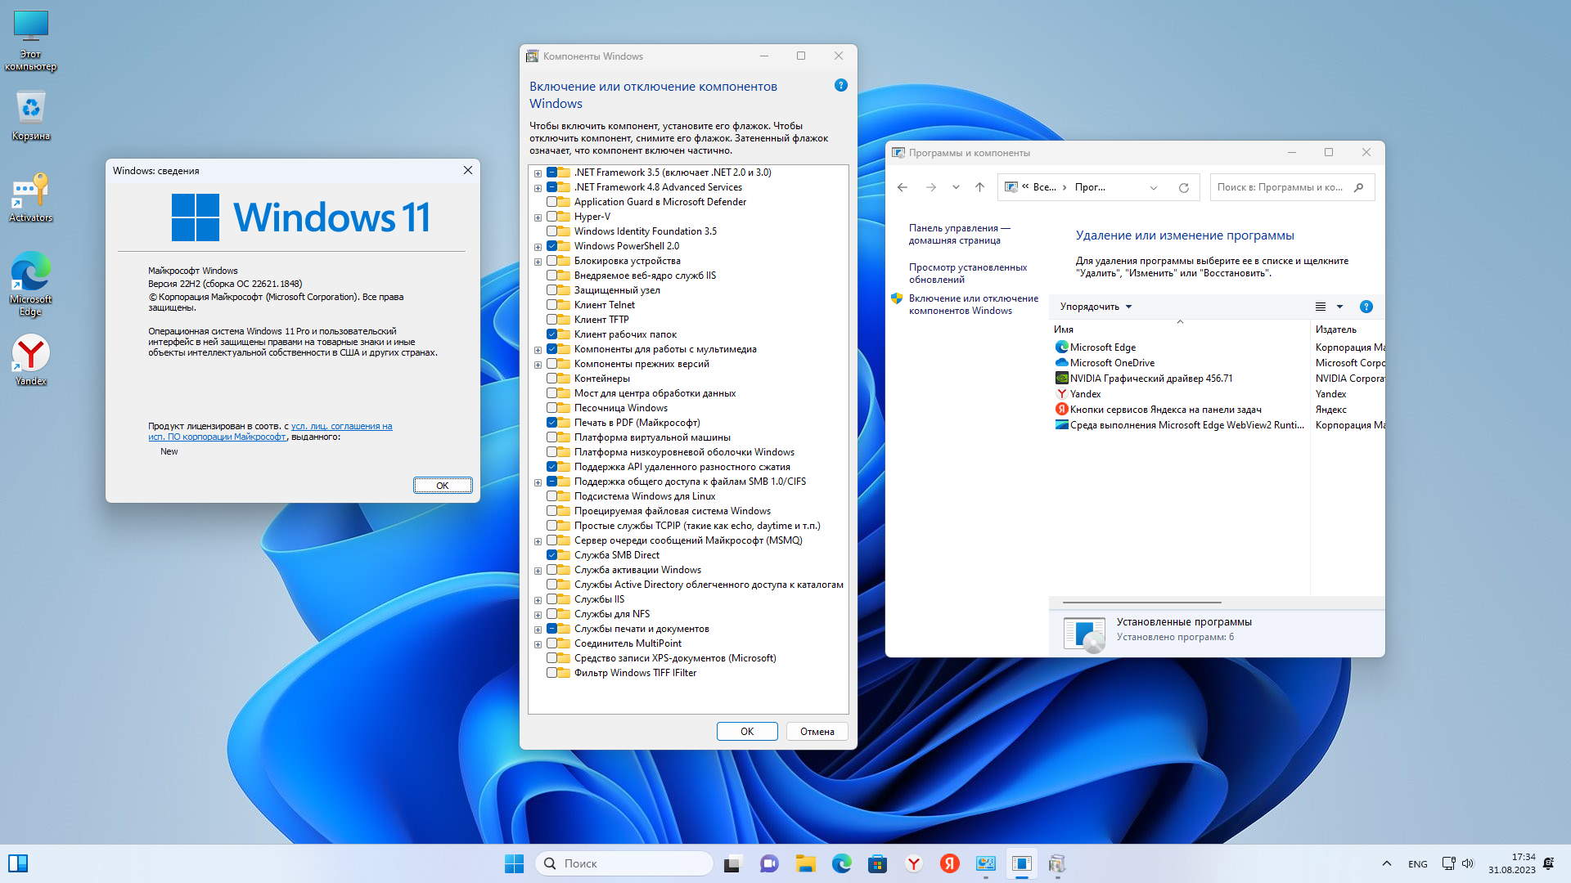Open the Упорядочить dropdown menu
Screen dimensions: 1571x883
[1096, 307]
